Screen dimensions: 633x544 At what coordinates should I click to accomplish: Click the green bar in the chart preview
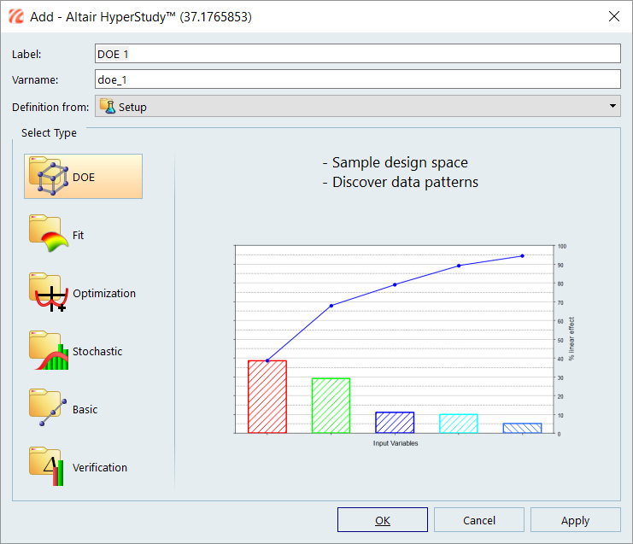pyautogui.click(x=331, y=406)
